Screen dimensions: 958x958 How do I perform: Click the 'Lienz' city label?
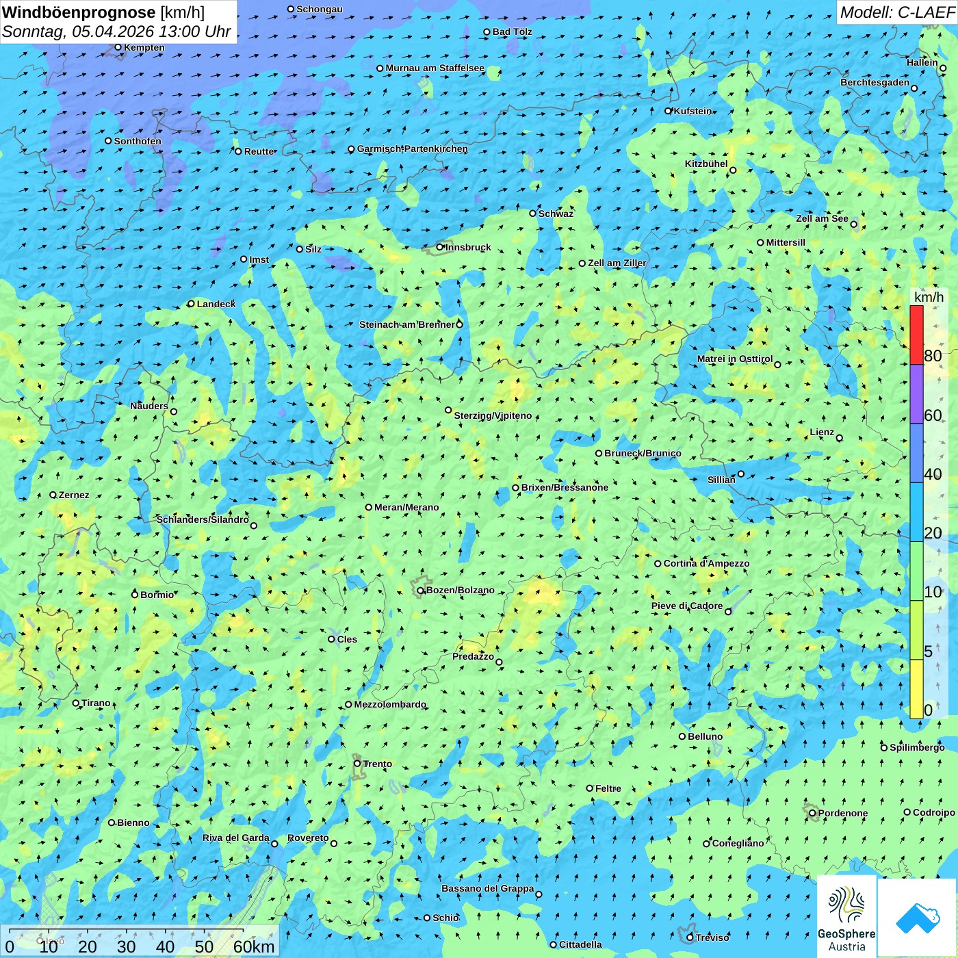tap(822, 432)
